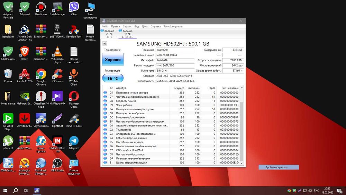
Task: Open Acronis Disk Director 12.5 shortcut
Action: pyautogui.click(x=25, y=33)
